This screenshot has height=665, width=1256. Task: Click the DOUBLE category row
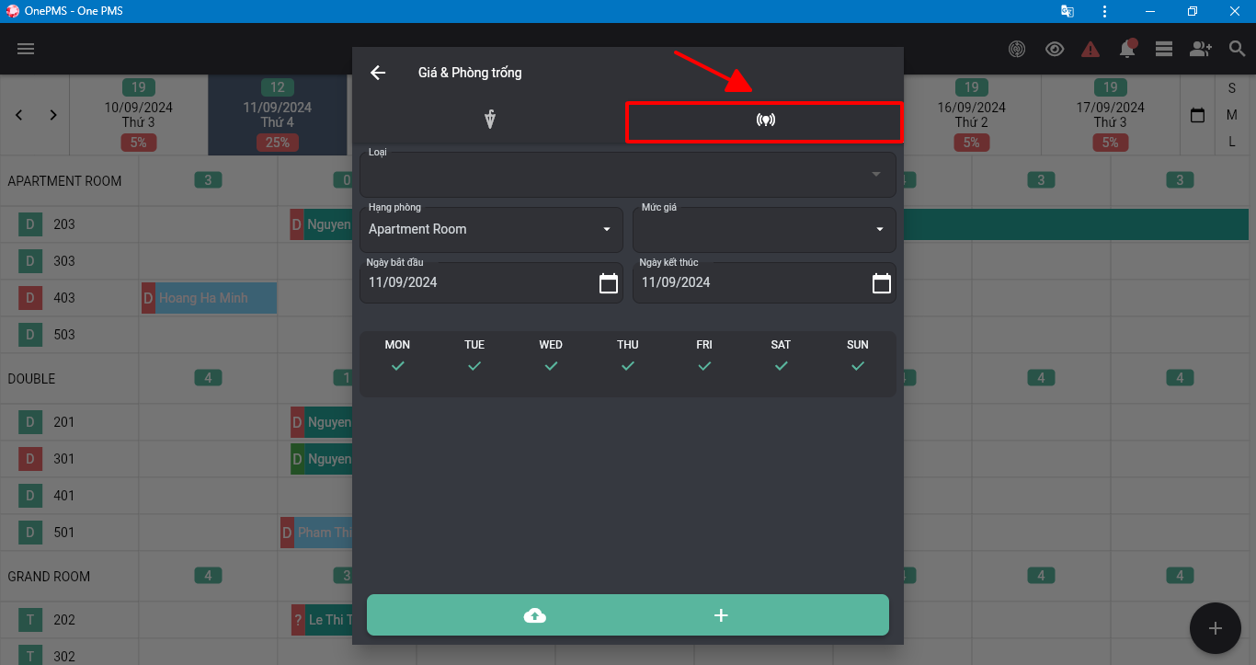(x=31, y=378)
